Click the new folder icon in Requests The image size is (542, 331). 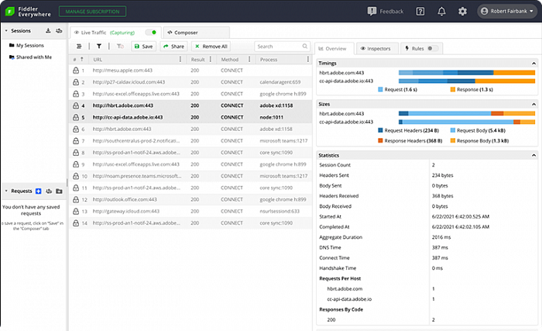coord(59,191)
